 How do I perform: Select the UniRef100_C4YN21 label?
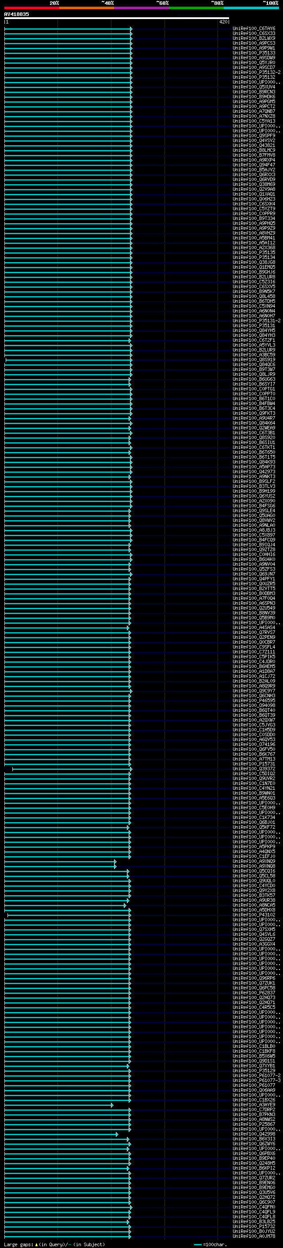pyautogui.click(x=254, y=788)
